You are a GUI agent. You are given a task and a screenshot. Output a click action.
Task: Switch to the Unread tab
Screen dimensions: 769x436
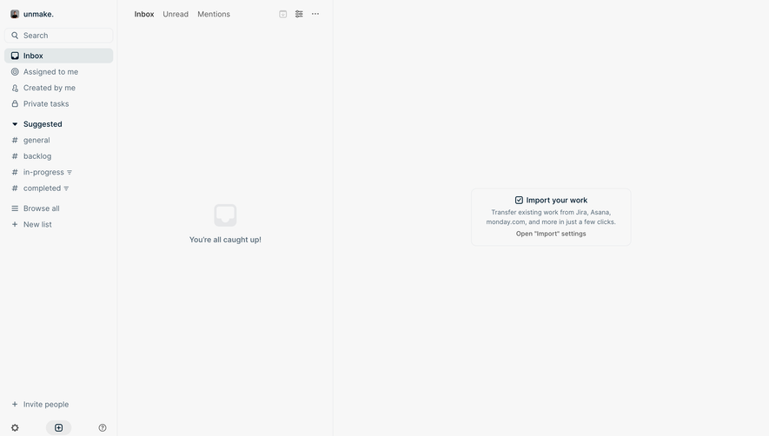tap(176, 14)
